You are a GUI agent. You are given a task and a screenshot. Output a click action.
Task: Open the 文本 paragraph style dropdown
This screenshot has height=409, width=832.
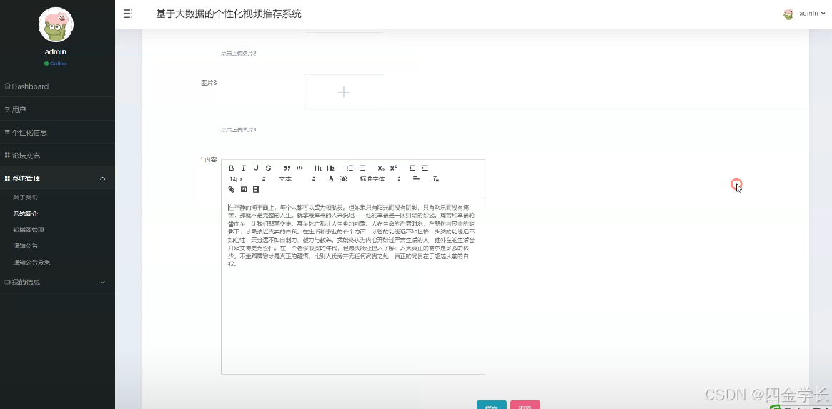click(x=297, y=178)
